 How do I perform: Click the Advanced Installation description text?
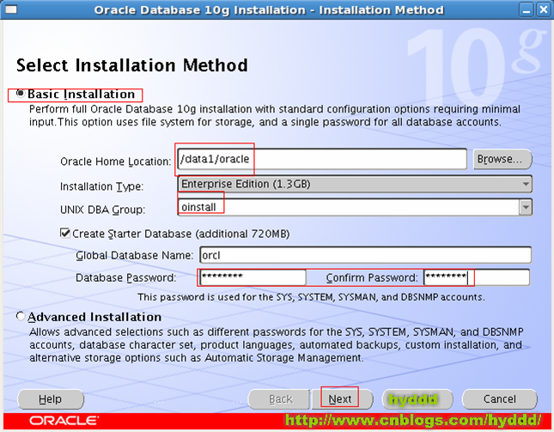(x=277, y=344)
